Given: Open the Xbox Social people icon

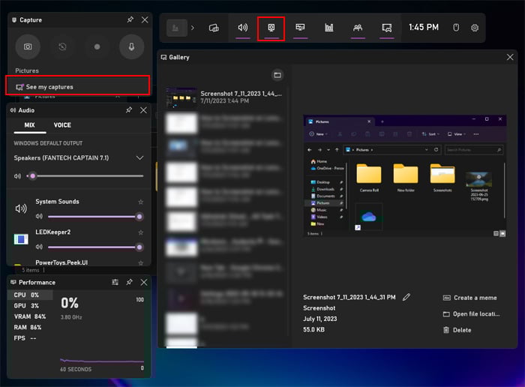Looking at the screenshot, I should 358,28.
